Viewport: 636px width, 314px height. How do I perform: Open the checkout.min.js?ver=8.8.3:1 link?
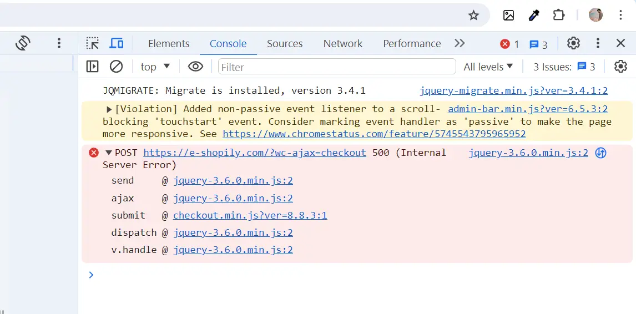pyautogui.click(x=250, y=215)
